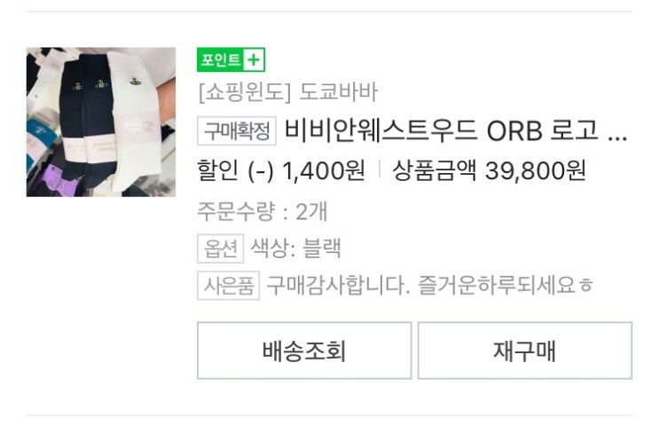Click the white sock in product photo

pyautogui.click(x=136, y=122)
